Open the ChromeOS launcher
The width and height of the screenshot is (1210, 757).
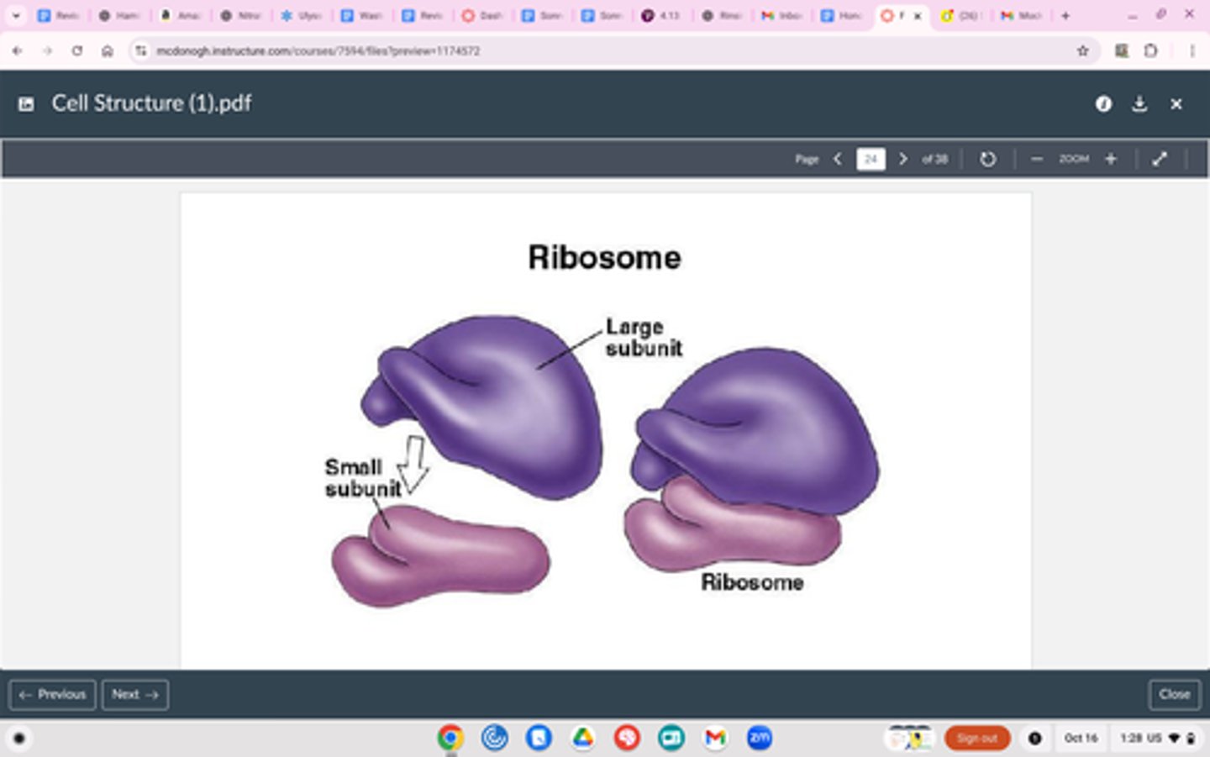pyautogui.click(x=18, y=739)
